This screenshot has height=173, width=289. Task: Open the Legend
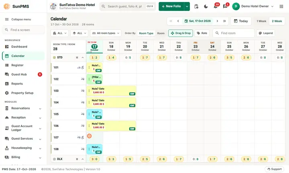pyautogui.click(x=266, y=33)
